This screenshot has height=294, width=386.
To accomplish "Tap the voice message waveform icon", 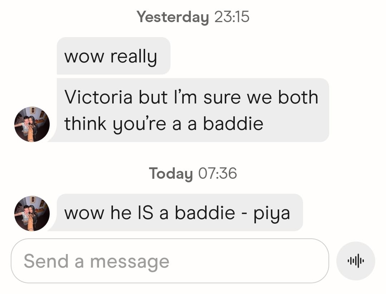I will pos(356,261).
